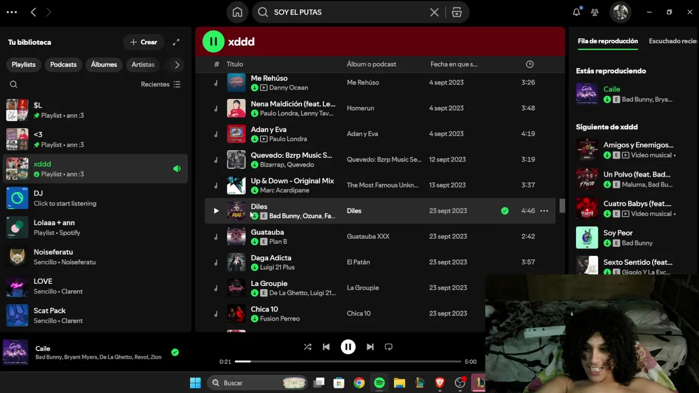
Task: Toggle saved checkmark for Caile in player
Action: click(175, 352)
